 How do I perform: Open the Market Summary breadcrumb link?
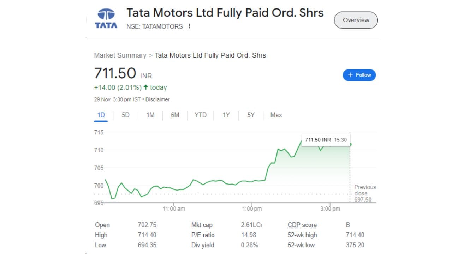coord(120,55)
